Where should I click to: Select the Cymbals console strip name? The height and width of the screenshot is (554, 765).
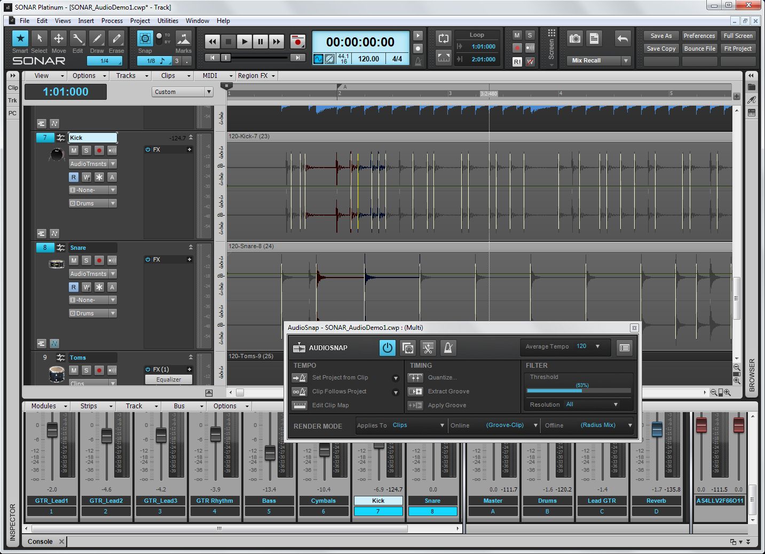tap(324, 501)
